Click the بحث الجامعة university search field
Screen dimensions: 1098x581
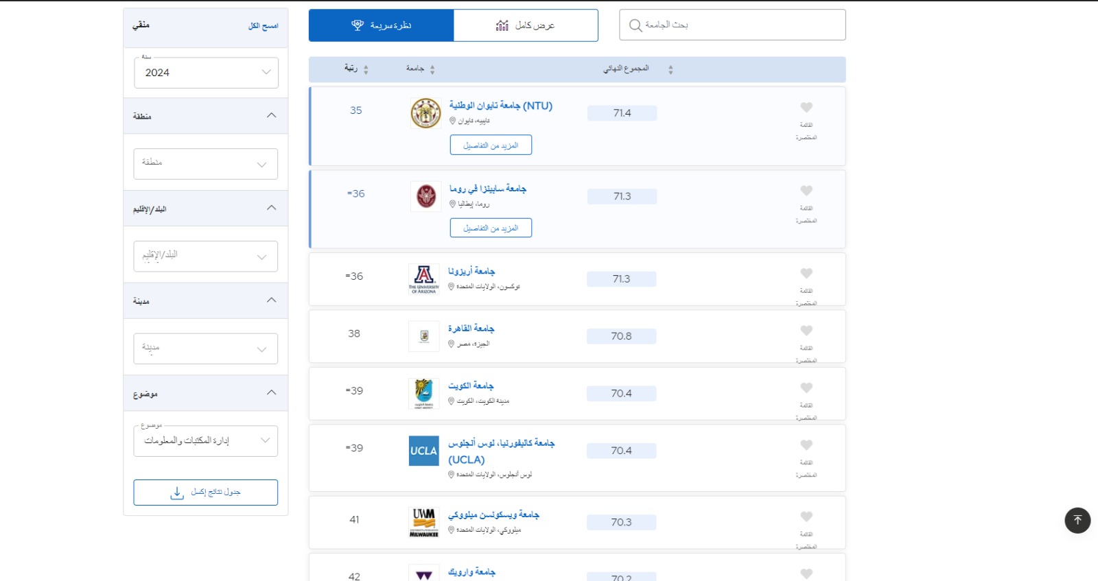pos(732,25)
